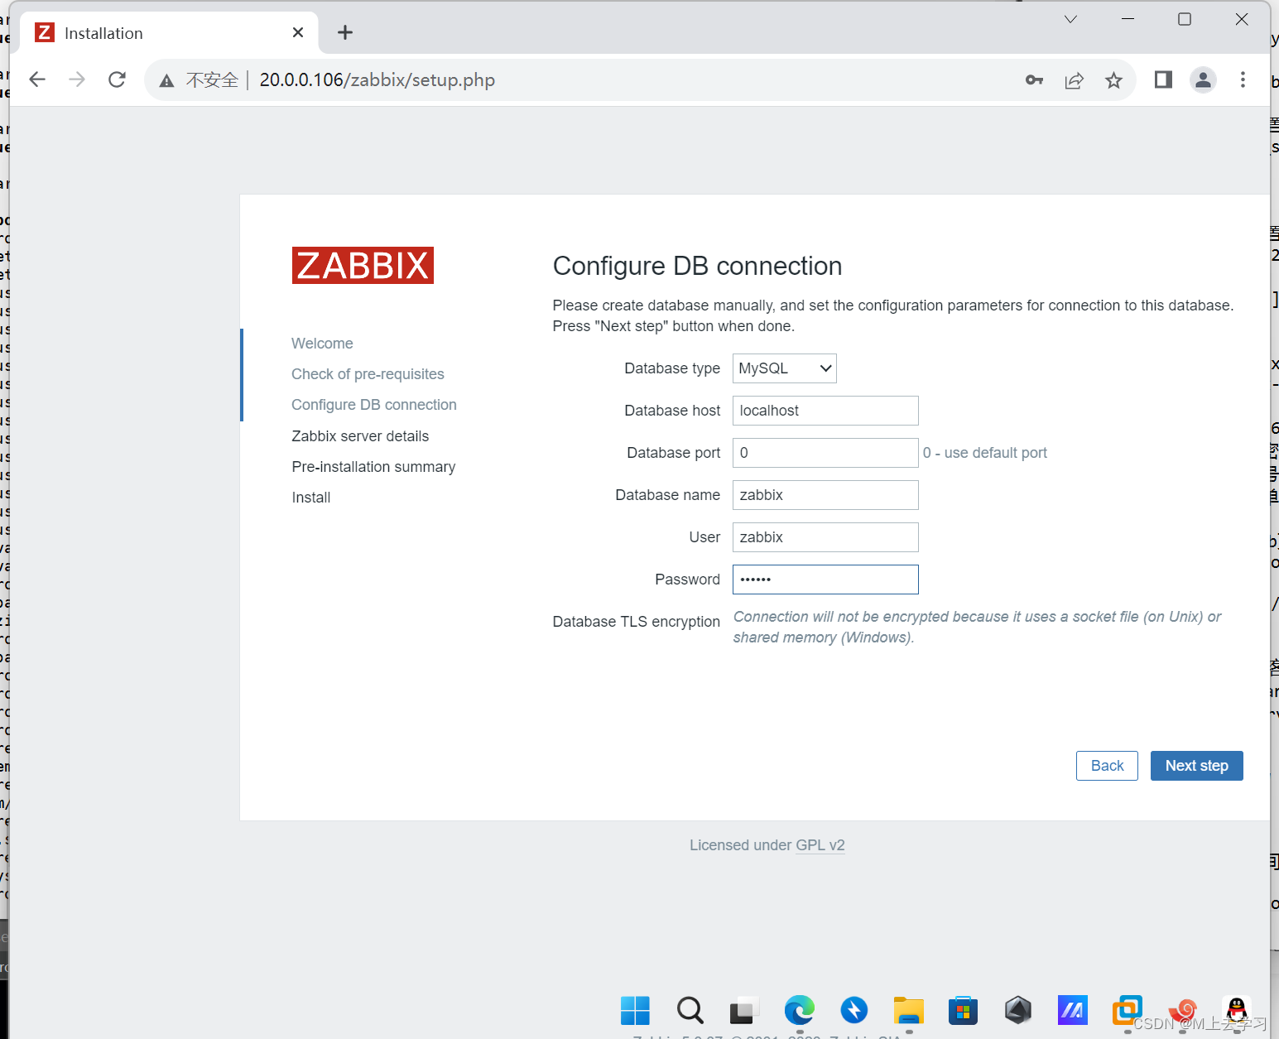Open the browser side panel
The height and width of the screenshot is (1039, 1279).
[1163, 79]
